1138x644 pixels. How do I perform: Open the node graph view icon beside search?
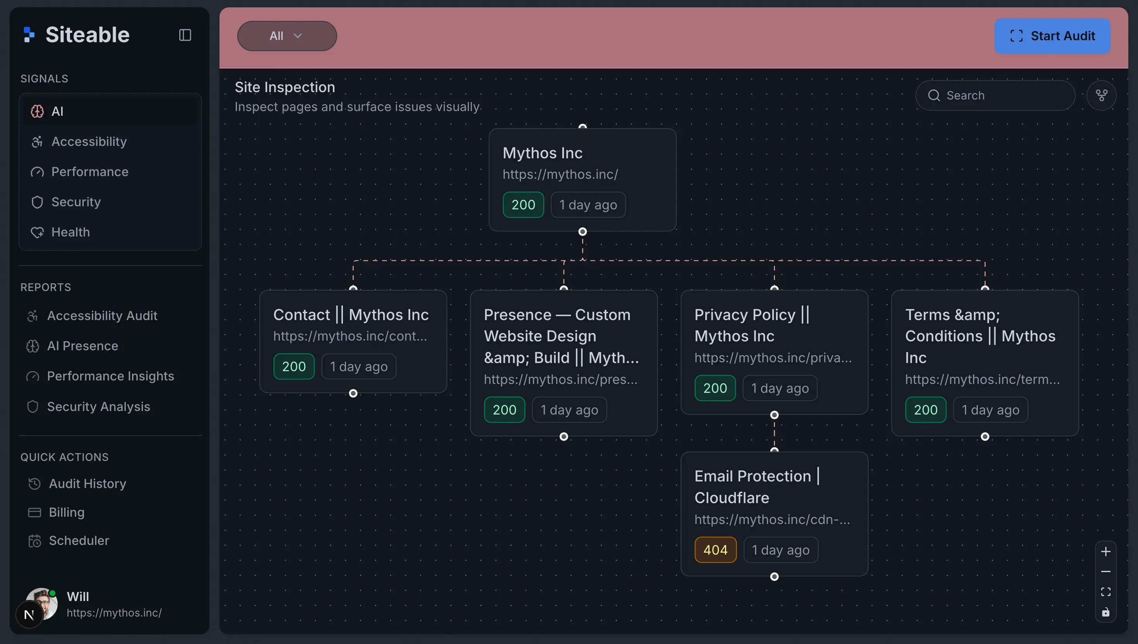[1102, 95]
